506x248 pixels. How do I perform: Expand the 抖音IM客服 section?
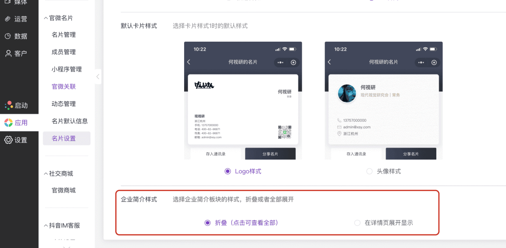coord(46,226)
